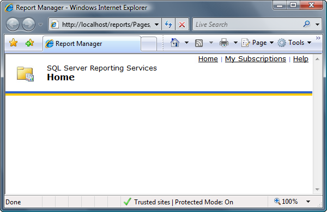This screenshot has height=212, width=327.
Task: Click the Trusted sites security status
Action: [178, 202]
